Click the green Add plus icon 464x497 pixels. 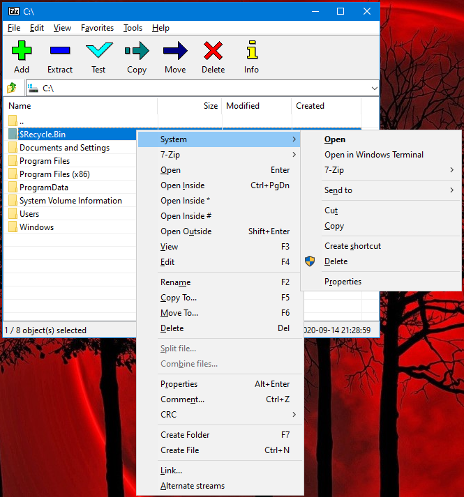tap(22, 50)
